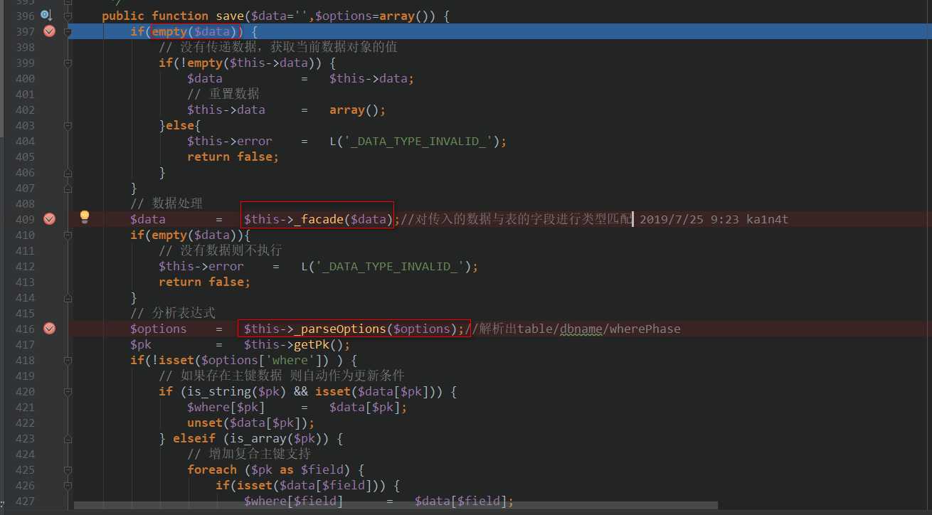932x515 pixels.
Task: Collapse the save function at line 396
Action: click(68, 16)
